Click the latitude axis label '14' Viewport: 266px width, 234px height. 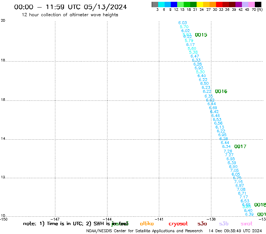coord(3,139)
